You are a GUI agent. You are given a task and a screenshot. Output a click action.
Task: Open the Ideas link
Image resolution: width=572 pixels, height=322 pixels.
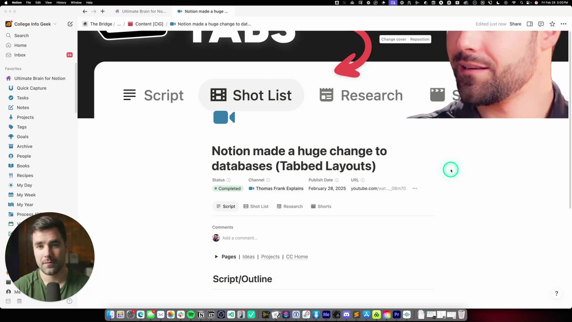(248, 257)
